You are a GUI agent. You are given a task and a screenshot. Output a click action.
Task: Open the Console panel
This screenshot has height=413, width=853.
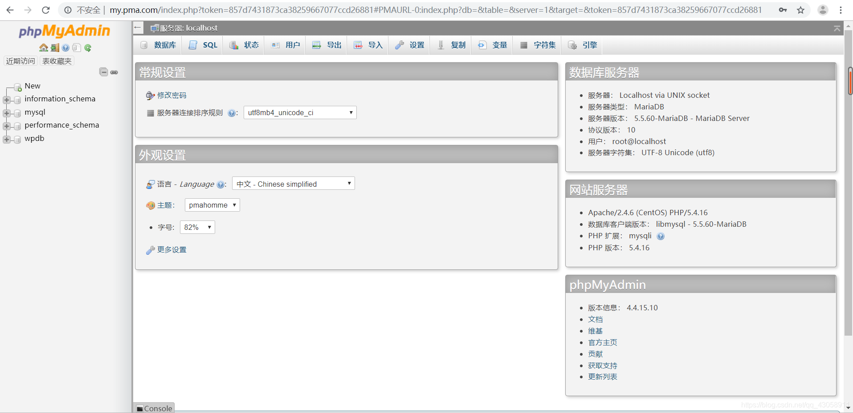click(x=154, y=408)
